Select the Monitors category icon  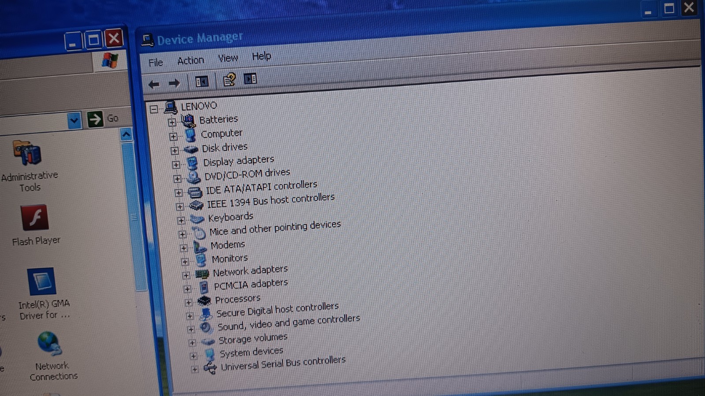(x=201, y=260)
